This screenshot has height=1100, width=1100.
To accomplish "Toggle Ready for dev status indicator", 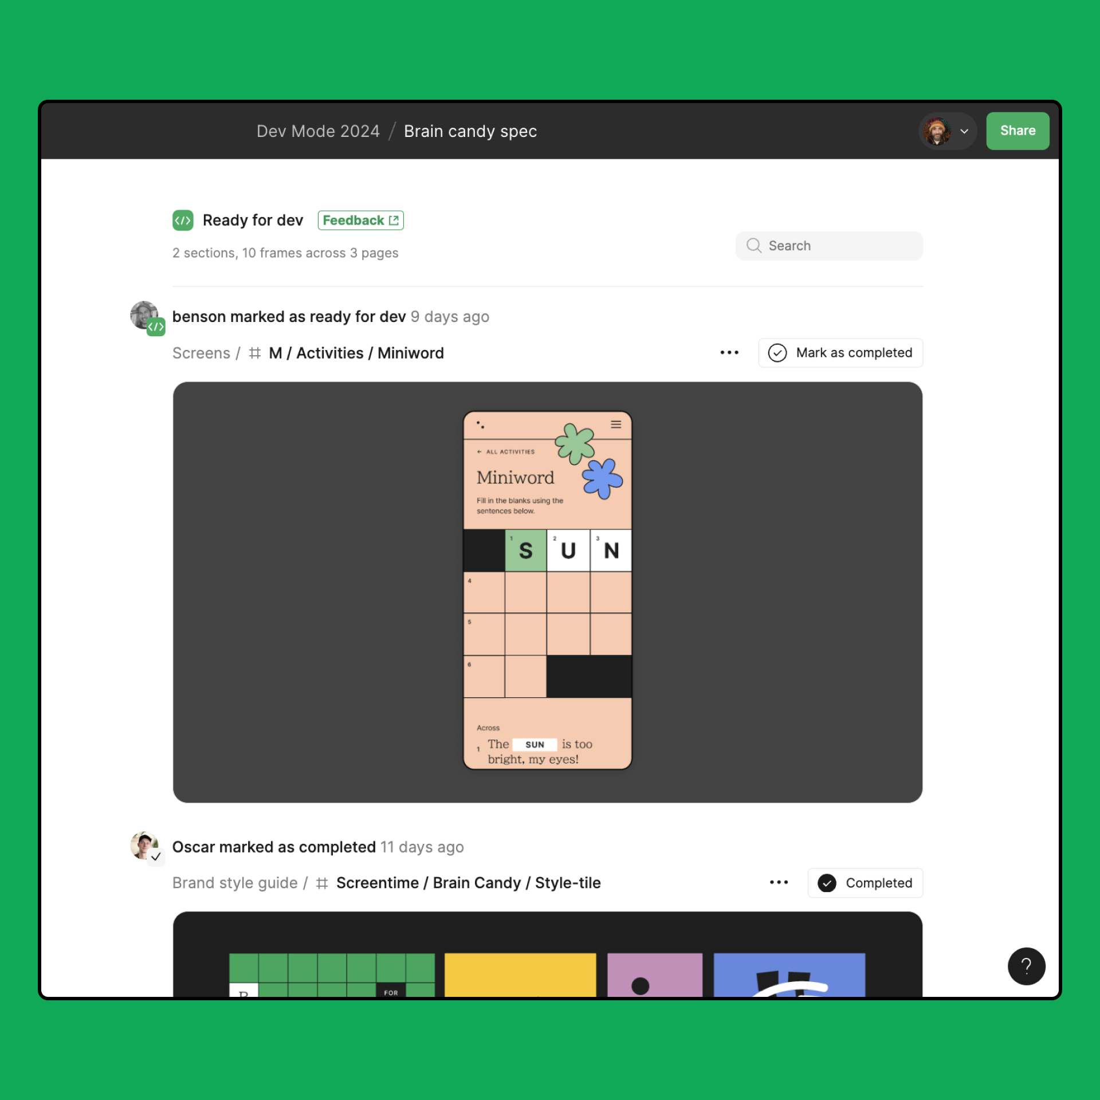I will (182, 219).
